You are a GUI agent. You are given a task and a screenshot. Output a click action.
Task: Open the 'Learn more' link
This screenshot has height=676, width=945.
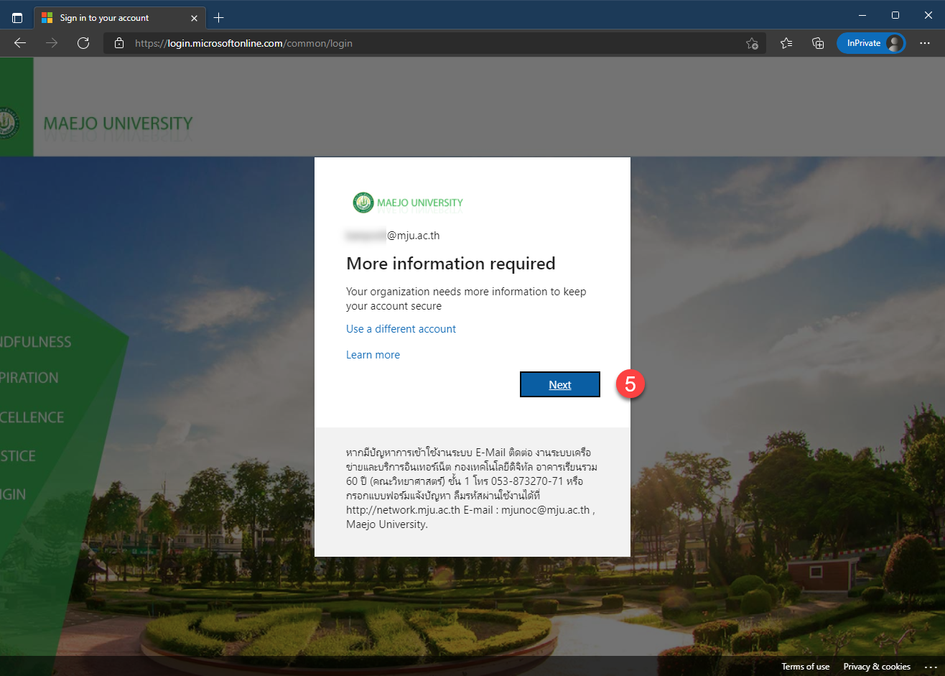click(373, 355)
